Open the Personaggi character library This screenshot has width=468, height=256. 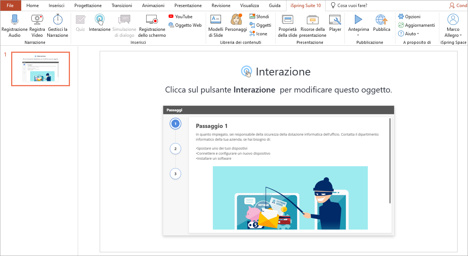point(236,20)
